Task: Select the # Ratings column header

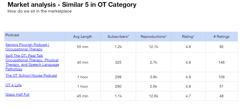Action: 221,37
